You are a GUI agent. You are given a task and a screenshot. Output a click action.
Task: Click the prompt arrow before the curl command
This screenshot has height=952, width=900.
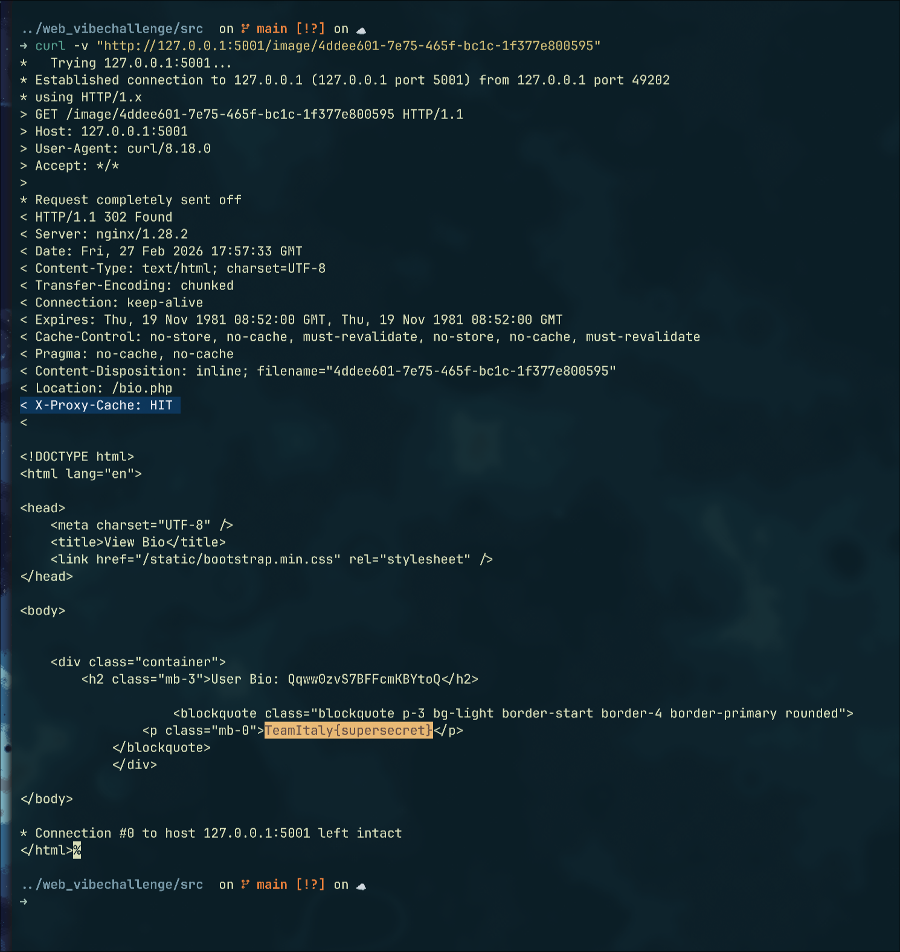(x=24, y=46)
